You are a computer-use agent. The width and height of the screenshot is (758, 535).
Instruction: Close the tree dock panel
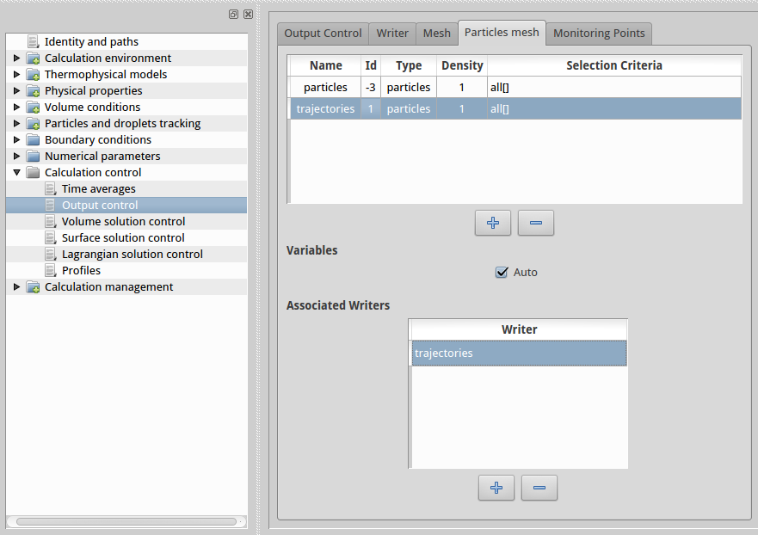click(x=248, y=15)
